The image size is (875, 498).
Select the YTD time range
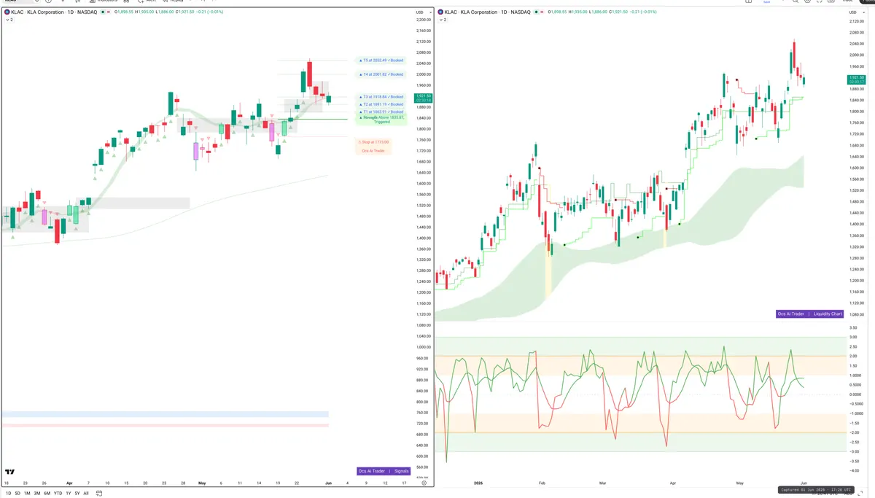[x=58, y=493]
